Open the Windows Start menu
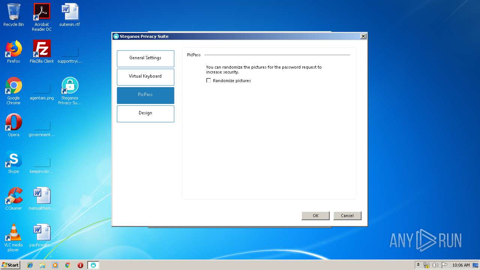This screenshot has width=480, height=270. [10, 265]
